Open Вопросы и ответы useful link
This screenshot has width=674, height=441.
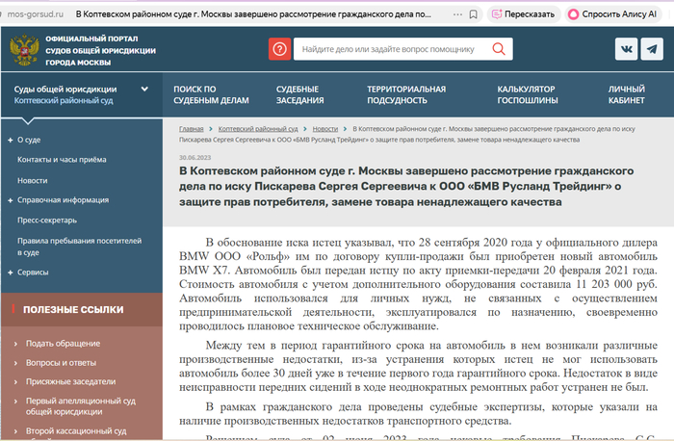(61, 363)
